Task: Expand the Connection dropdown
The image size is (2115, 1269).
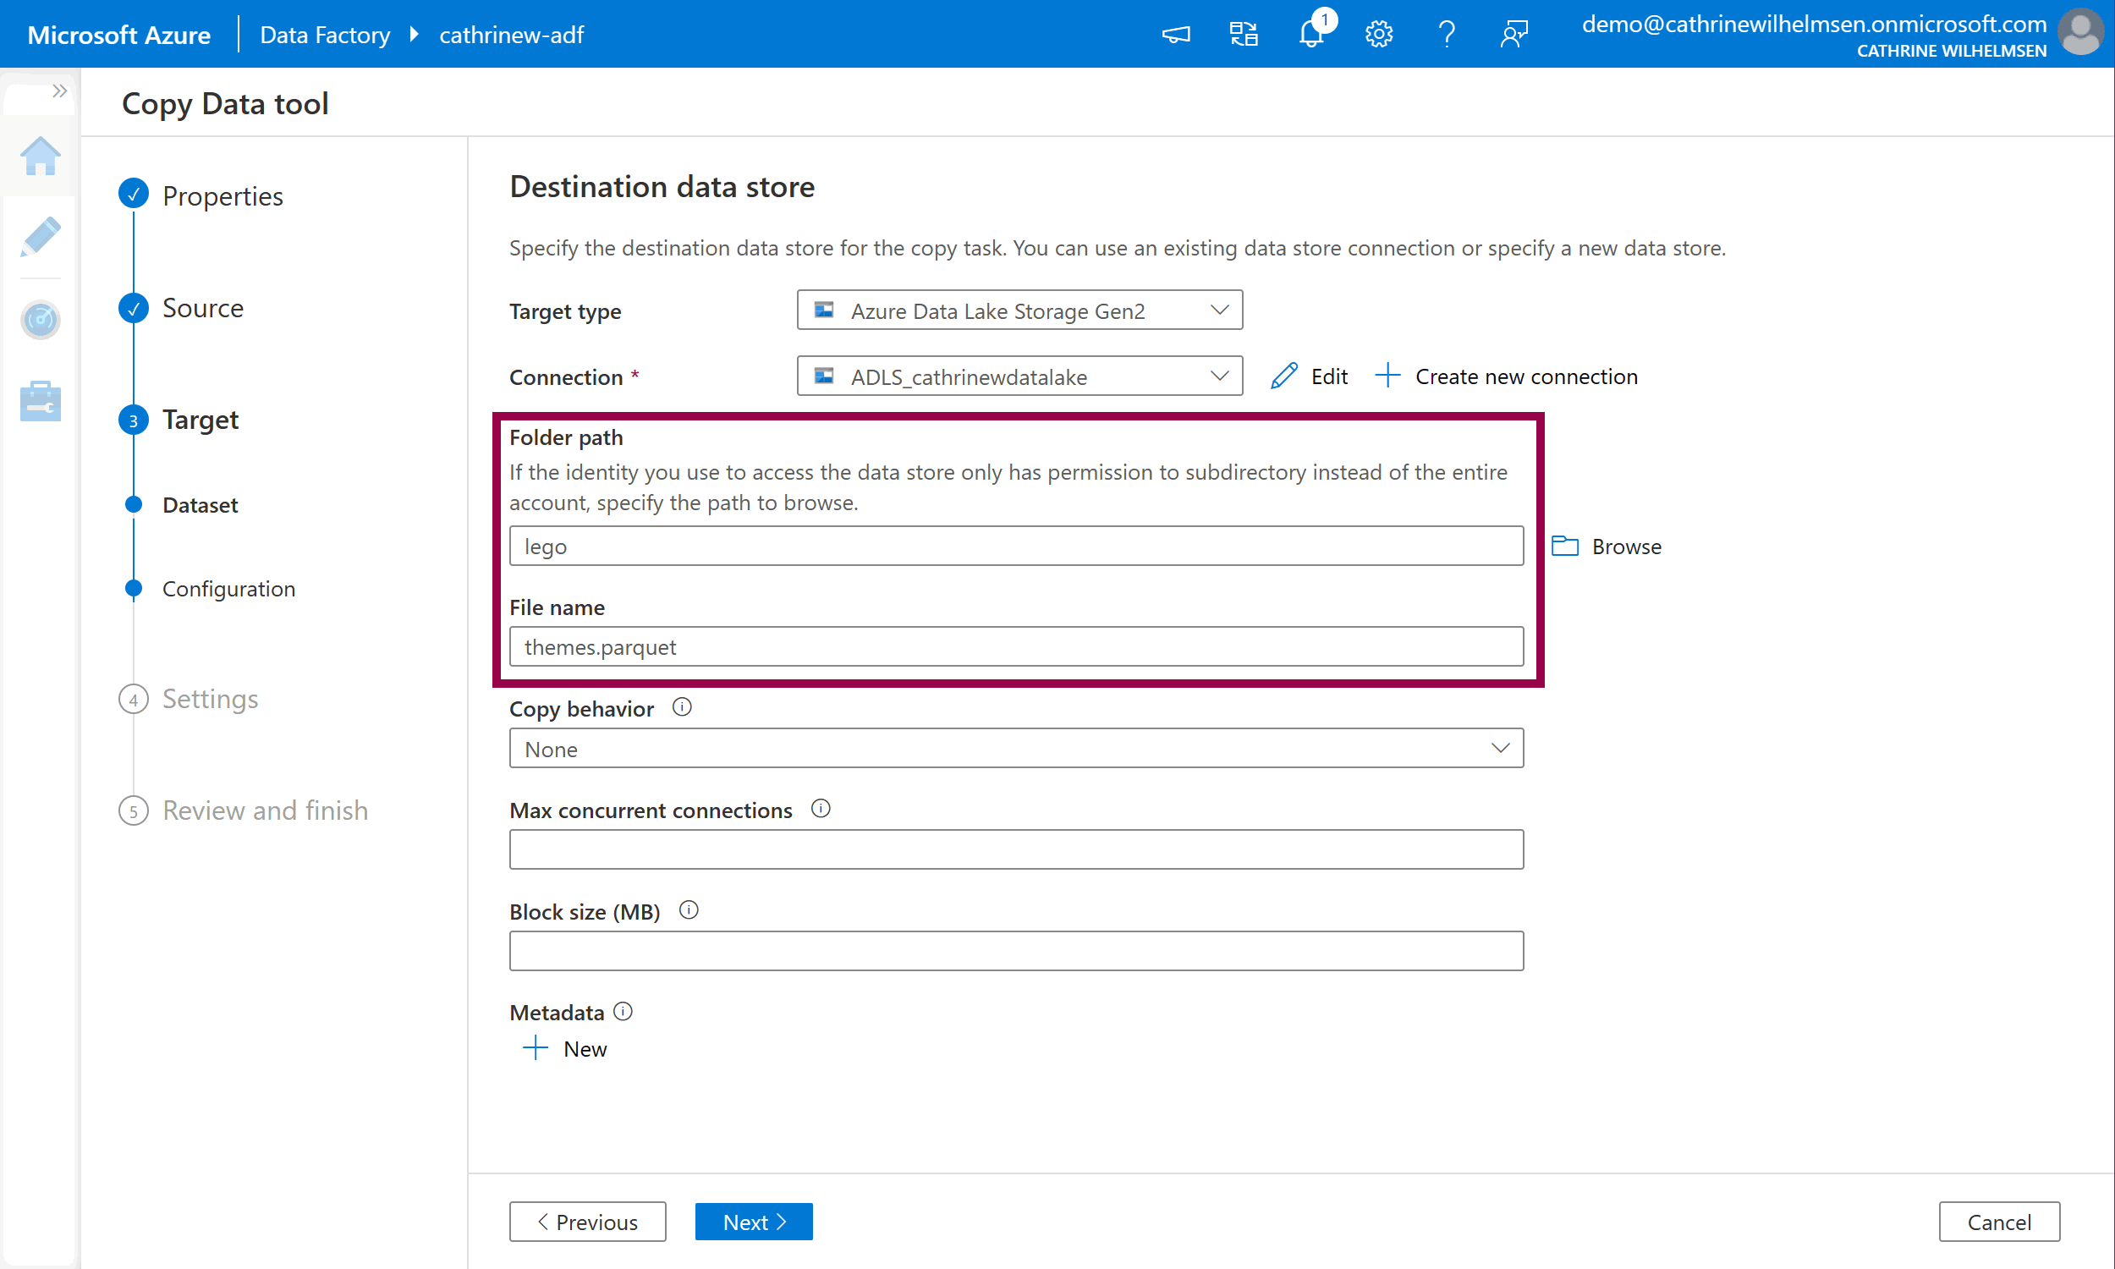Action: click(1019, 376)
